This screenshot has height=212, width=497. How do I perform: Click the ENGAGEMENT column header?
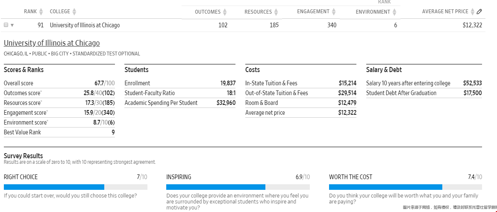coord(313,12)
